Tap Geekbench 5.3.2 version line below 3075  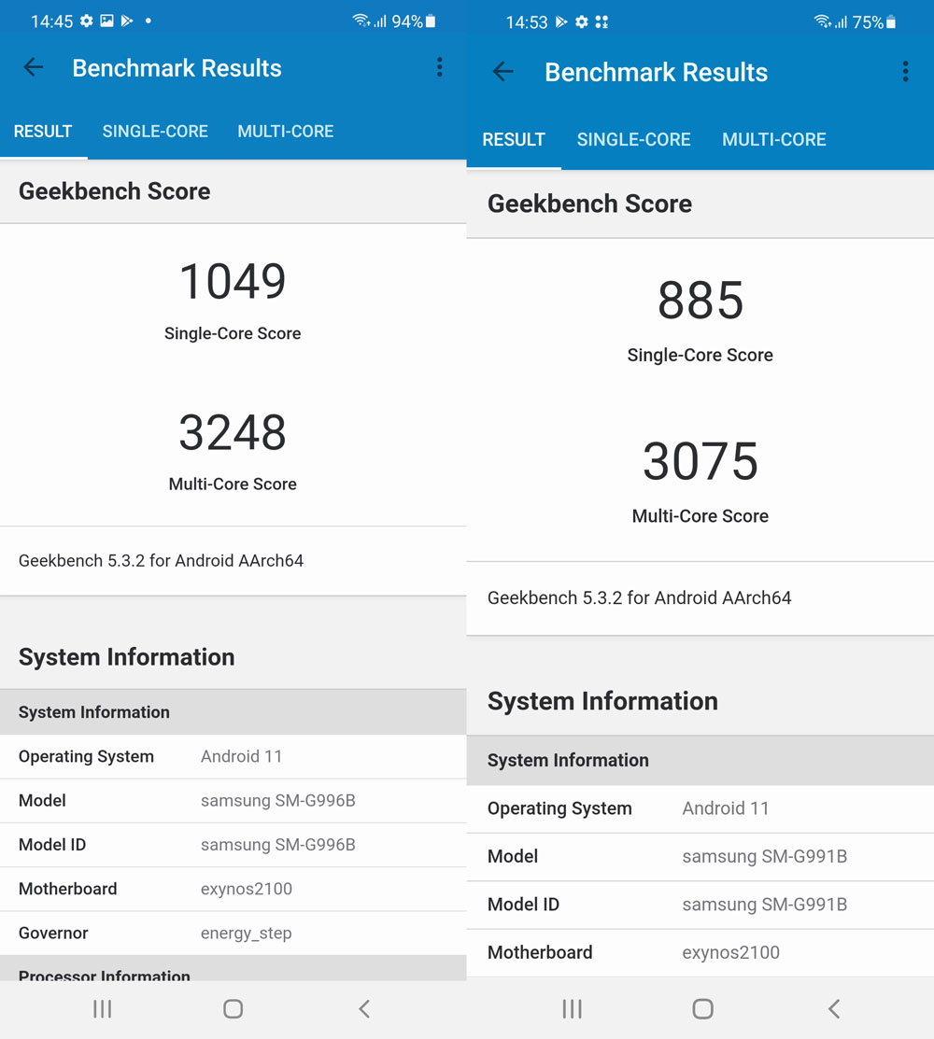tap(640, 597)
